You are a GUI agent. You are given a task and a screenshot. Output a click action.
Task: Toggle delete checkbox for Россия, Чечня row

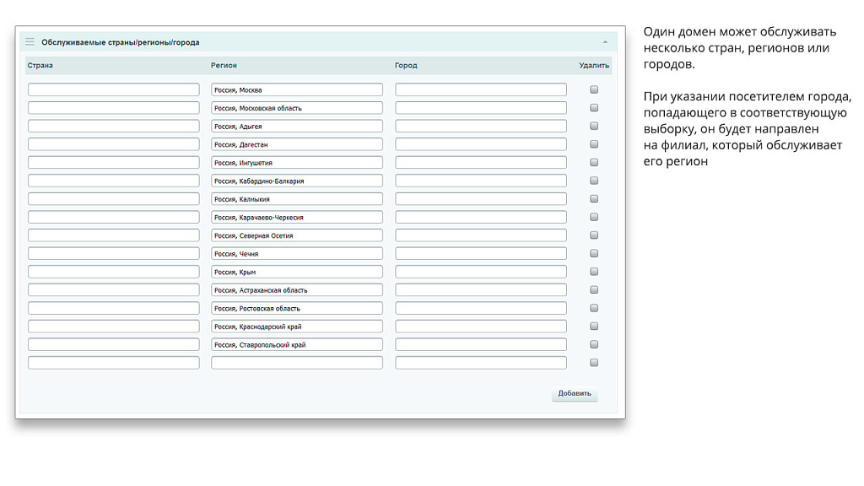(x=594, y=253)
